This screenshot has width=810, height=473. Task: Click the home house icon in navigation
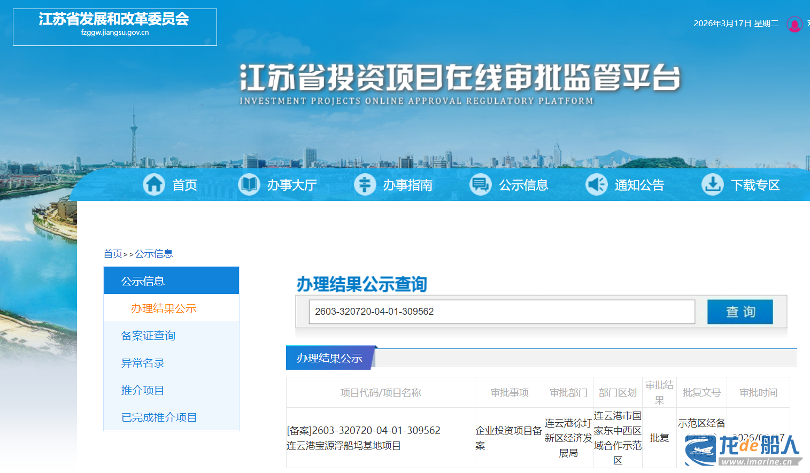click(154, 185)
